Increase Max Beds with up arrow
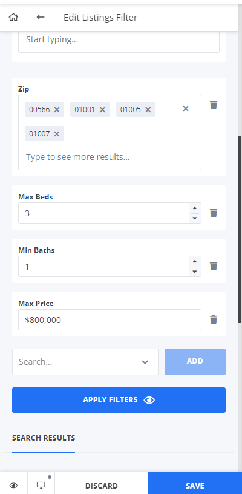The width and height of the screenshot is (242, 494). pos(195,209)
